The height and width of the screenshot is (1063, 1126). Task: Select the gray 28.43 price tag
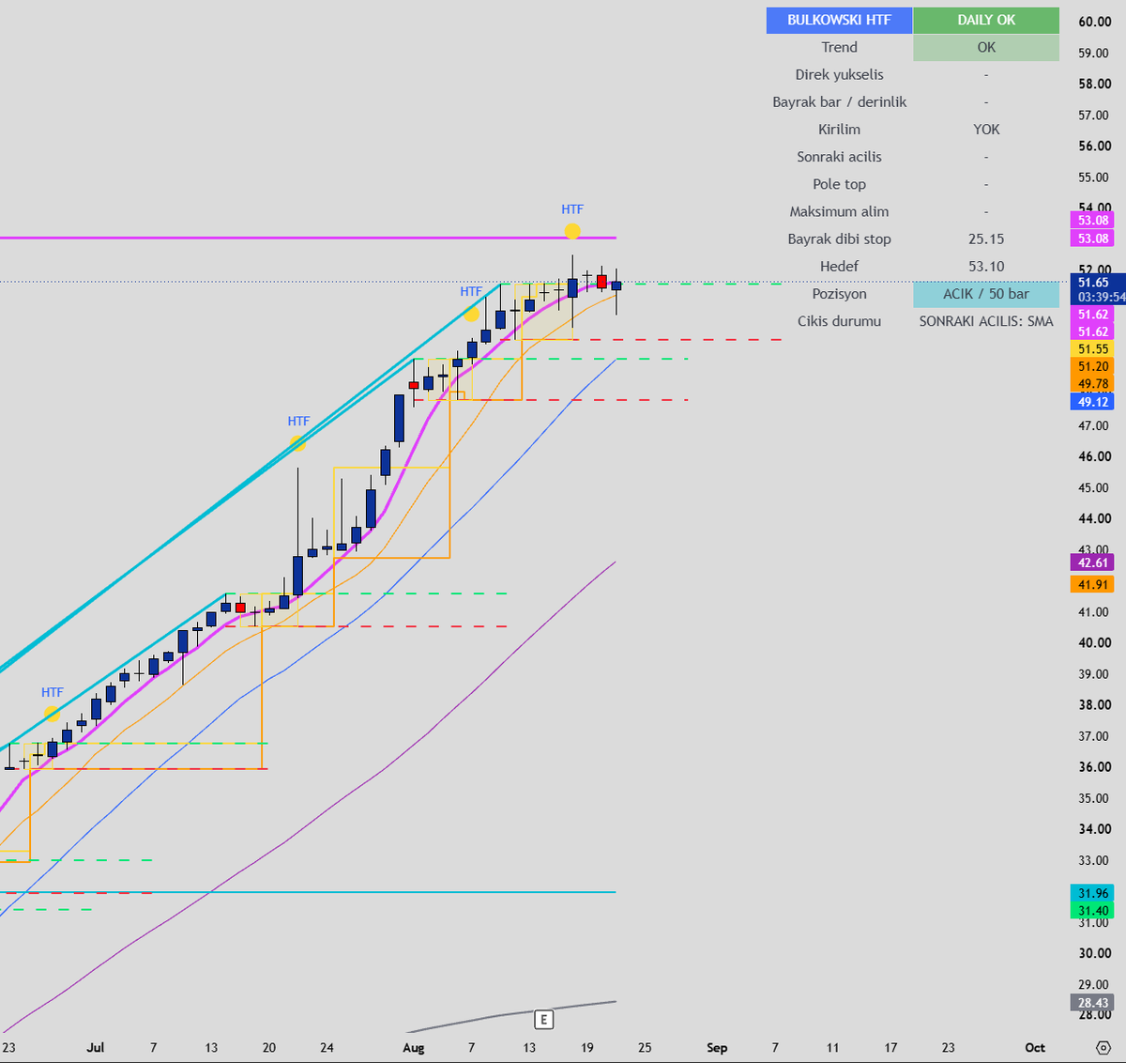[1093, 1003]
